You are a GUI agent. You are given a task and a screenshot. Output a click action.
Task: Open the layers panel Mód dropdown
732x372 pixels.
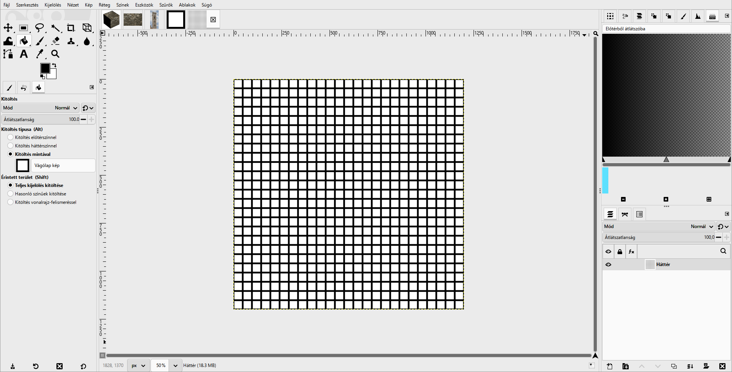coord(659,227)
